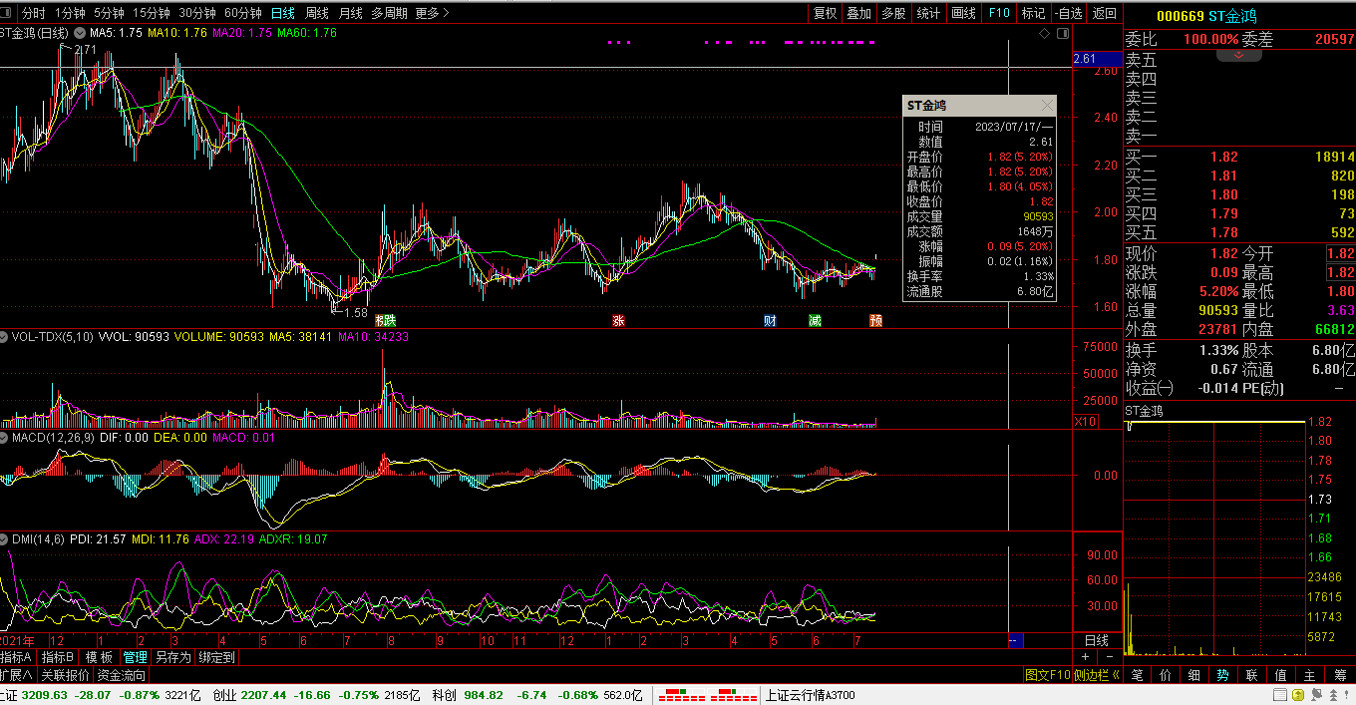Viewport: 1356px width, 705px height.
Task: Click the 财 financial marker on chart
Action: point(770,320)
